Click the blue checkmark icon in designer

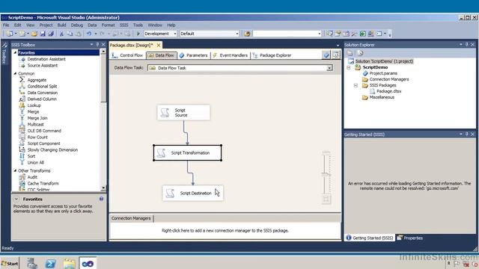coord(326,55)
